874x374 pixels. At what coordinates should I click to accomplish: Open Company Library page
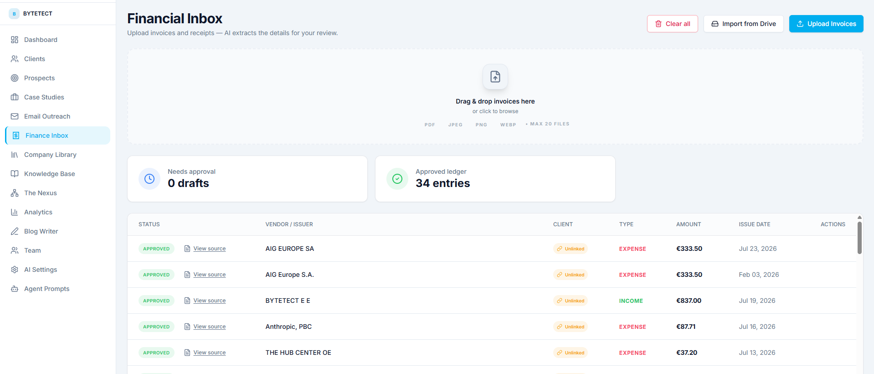[x=58, y=155]
